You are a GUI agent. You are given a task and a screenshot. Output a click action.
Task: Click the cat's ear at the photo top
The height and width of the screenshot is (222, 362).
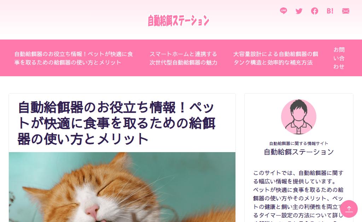point(121,162)
